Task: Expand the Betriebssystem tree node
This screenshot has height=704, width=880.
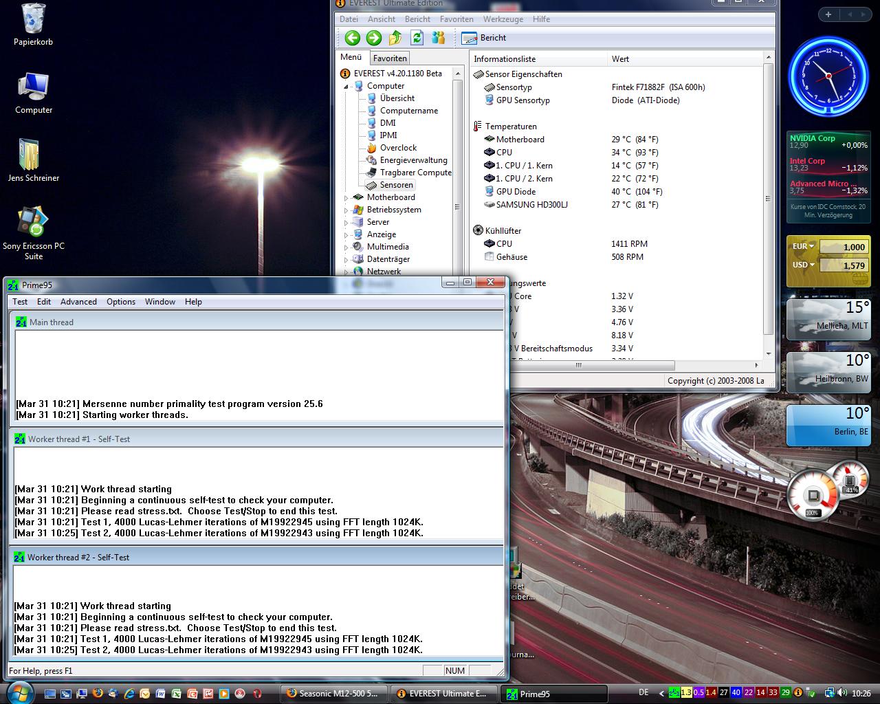Action: tap(346, 210)
